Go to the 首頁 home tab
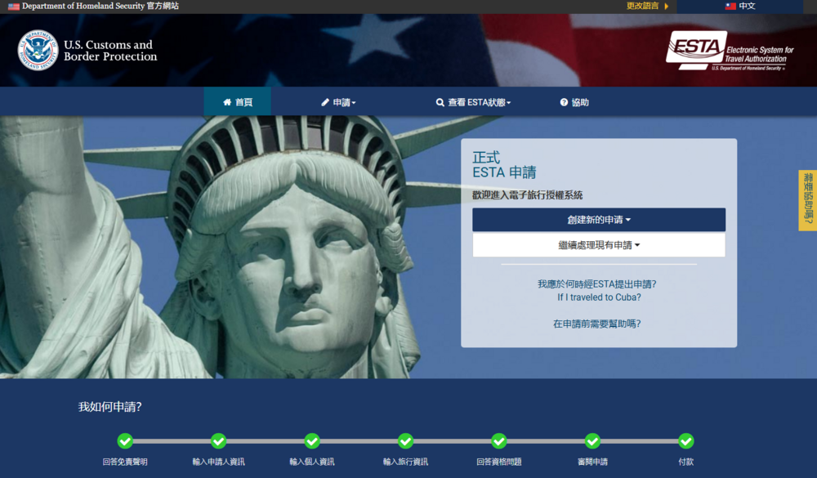817x478 pixels. point(238,102)
